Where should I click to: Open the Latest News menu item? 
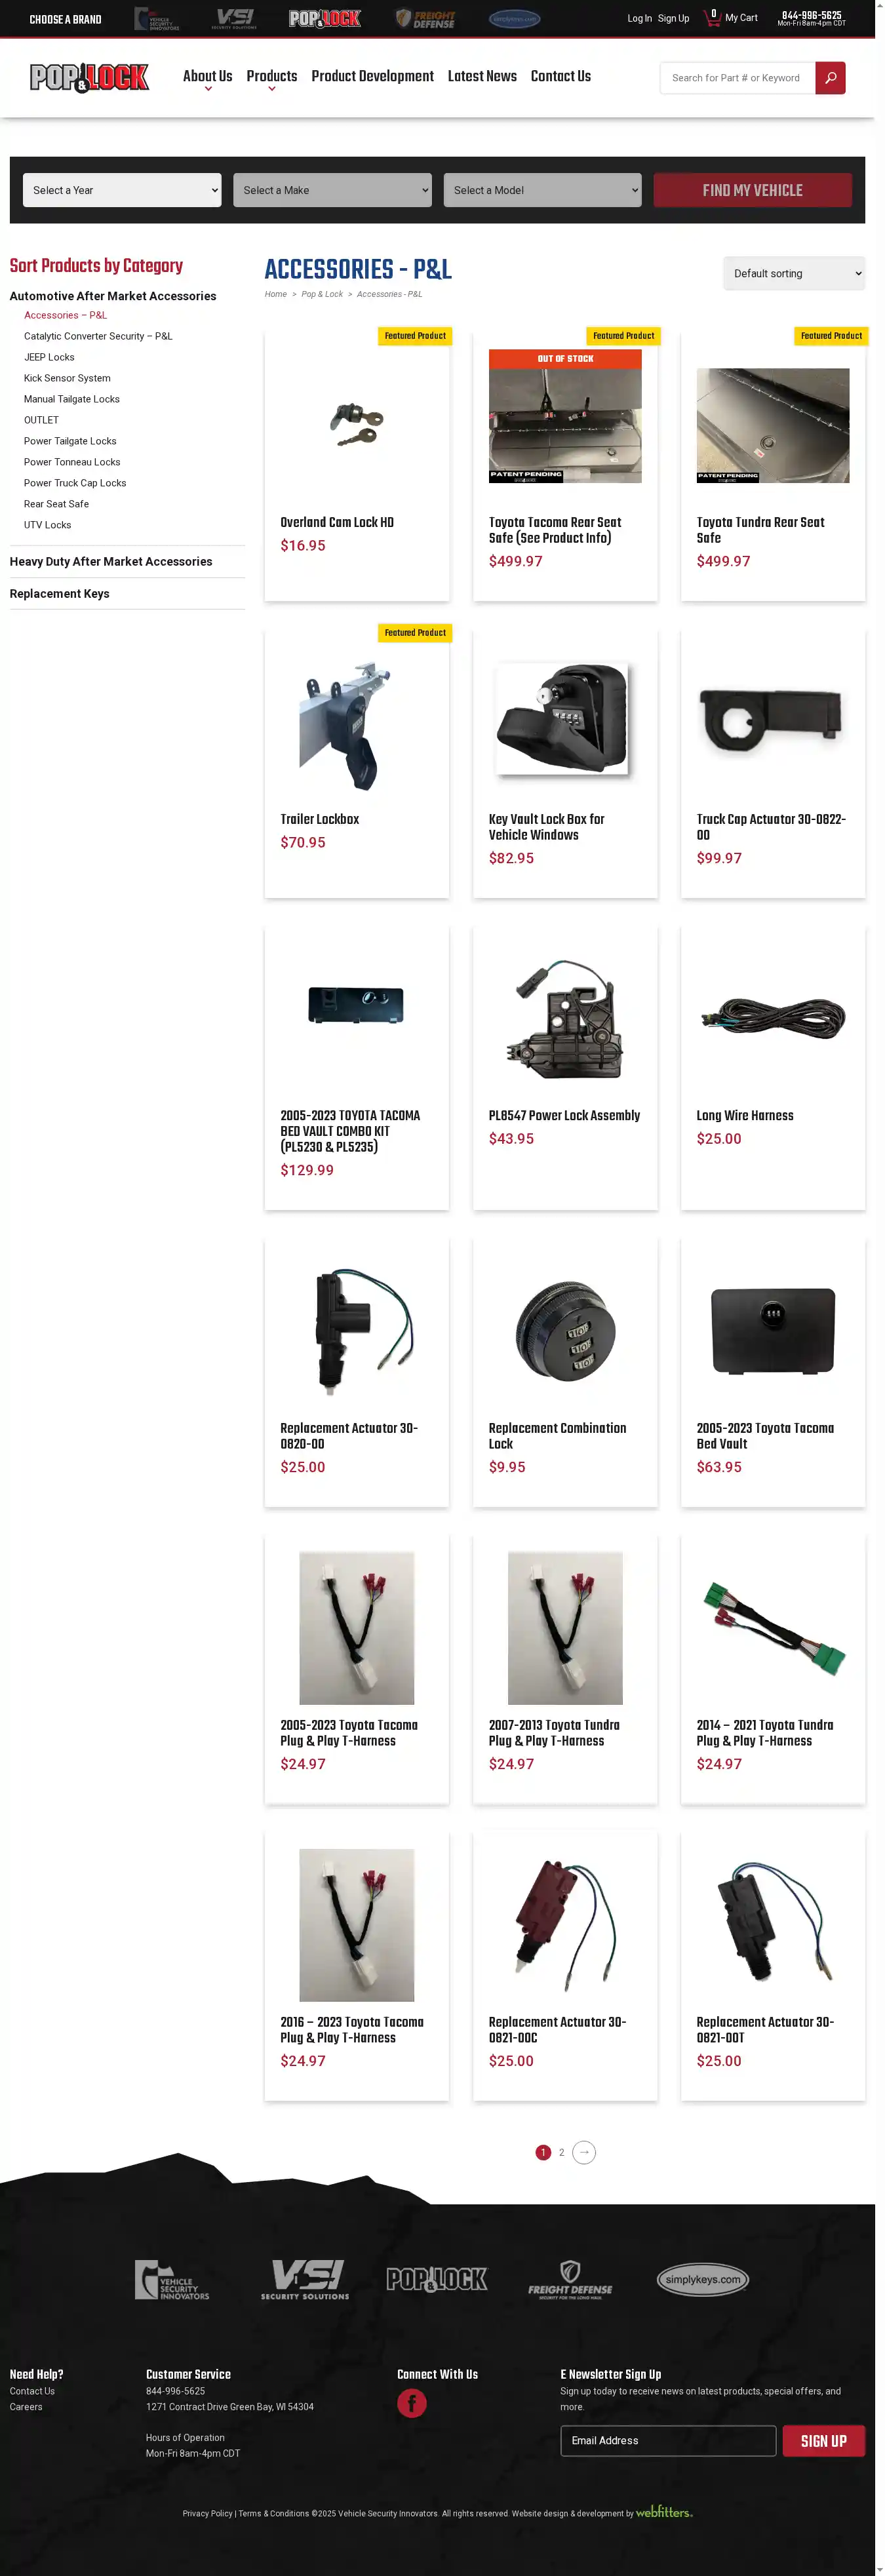[482, 76]
